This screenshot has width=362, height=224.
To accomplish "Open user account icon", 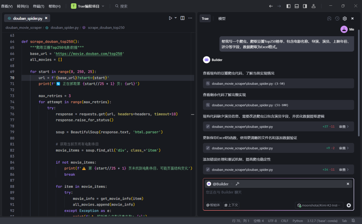I will (313, 6).
